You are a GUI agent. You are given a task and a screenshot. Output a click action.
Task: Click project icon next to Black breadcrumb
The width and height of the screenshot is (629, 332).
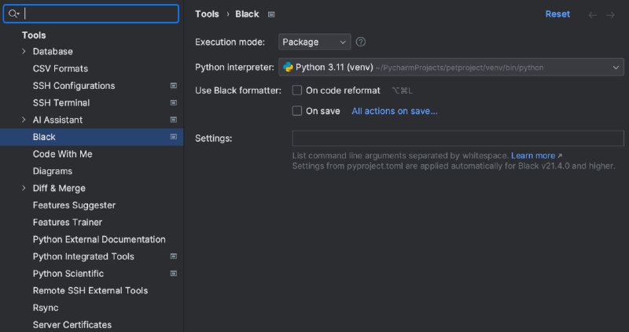[271, 14]
